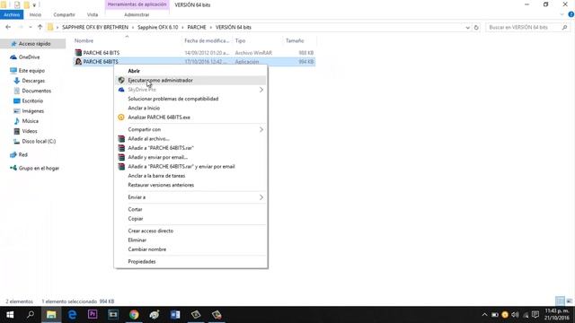Viewport: 575px width, 323px height.
Task: Click the refresh button beside address bar
Action: click(x=476, y=28)
